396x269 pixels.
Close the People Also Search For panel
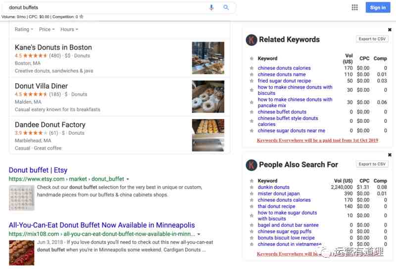(390, 155)
